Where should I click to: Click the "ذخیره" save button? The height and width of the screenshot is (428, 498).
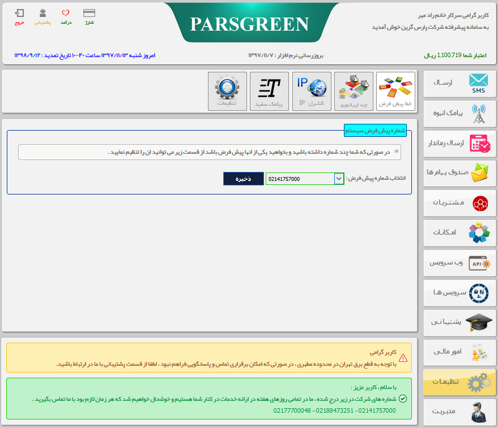(x=243, y=178)
